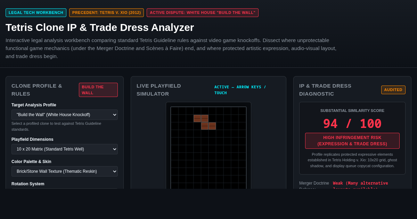Click the Live Playfield Simulator heading
The width and height of the screenshot is (417, 219).
(x=159, y=90)
